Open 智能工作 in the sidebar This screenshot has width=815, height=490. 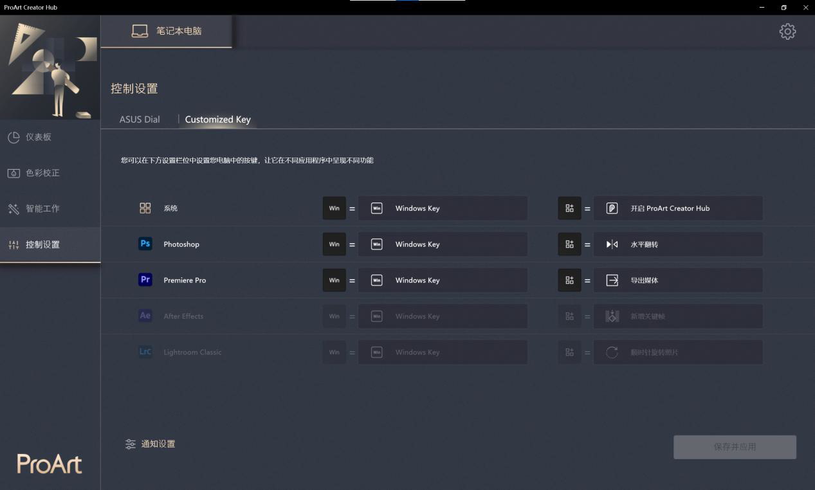[x=50, y=209]
